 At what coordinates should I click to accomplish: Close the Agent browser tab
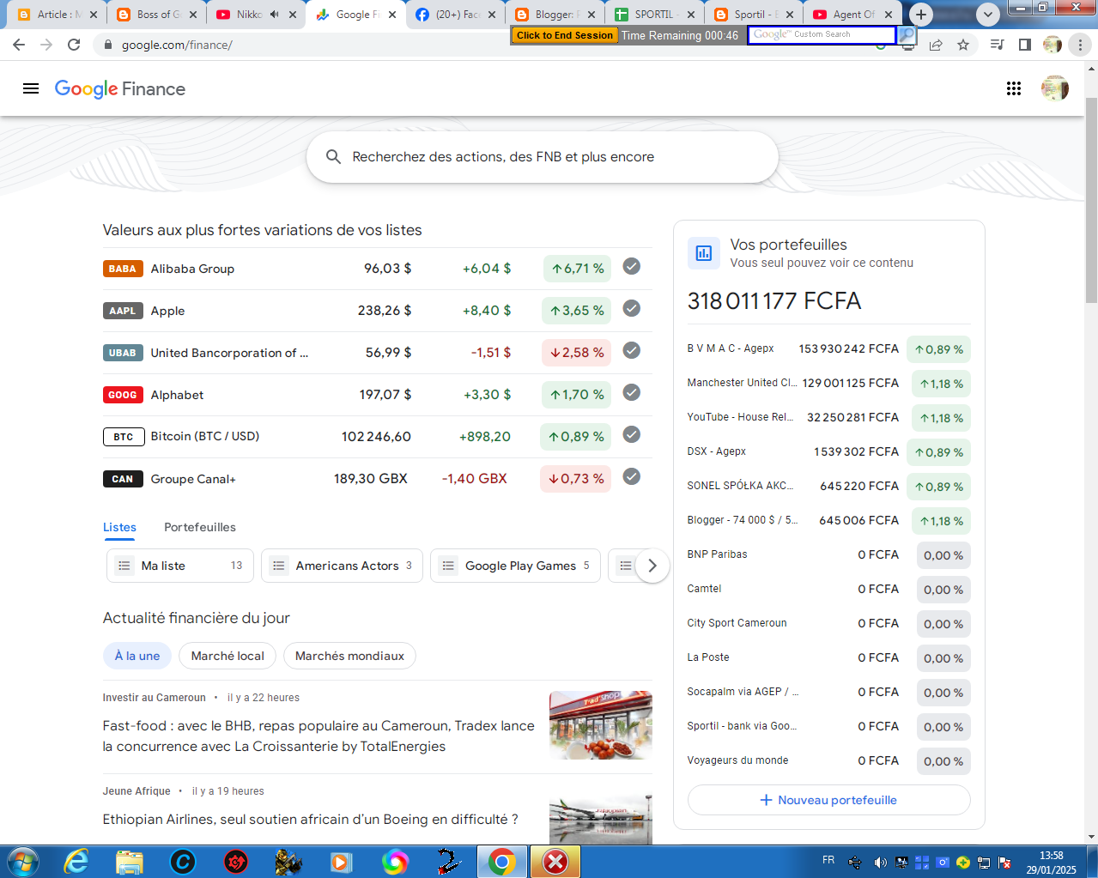tap(889, 15)
